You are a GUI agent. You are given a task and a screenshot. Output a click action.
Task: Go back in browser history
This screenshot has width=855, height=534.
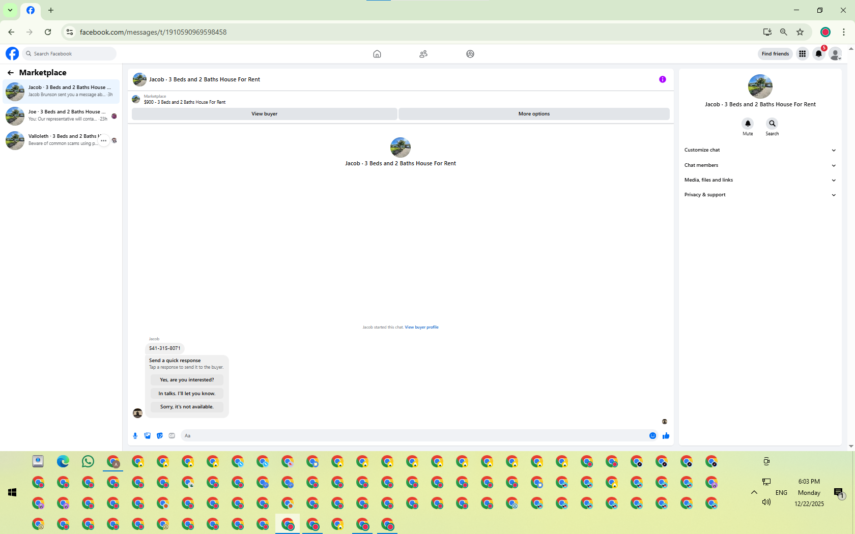coord(11,32)
